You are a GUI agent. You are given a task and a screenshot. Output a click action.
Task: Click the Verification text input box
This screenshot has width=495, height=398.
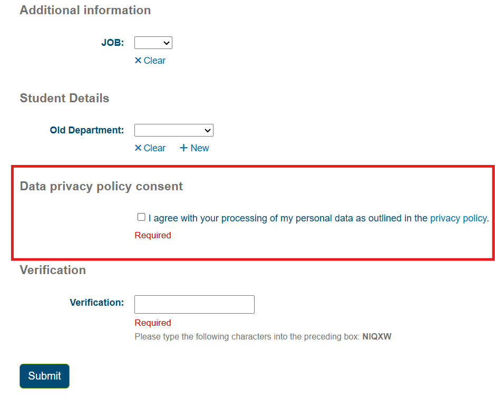195,304
